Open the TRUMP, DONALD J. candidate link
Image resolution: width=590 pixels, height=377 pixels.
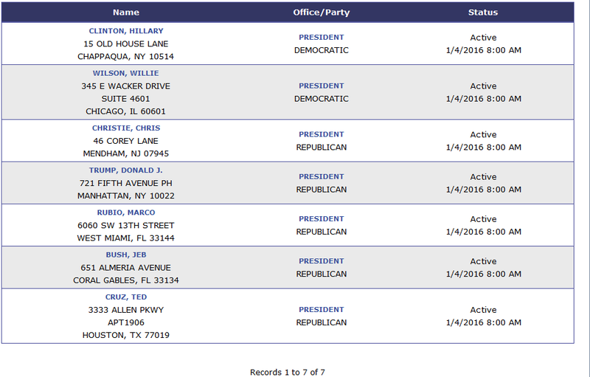tap(125, 170)
